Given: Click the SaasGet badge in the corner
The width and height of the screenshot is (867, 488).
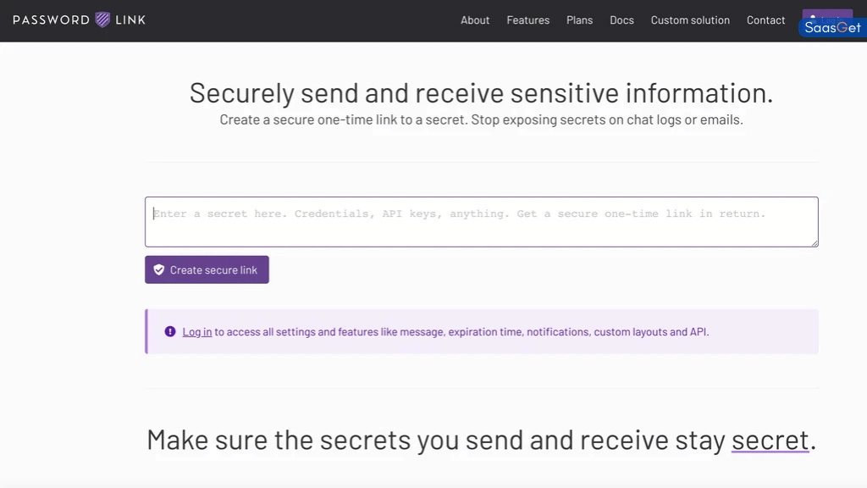Looking at the screenshot, I should tap(831, 26).
